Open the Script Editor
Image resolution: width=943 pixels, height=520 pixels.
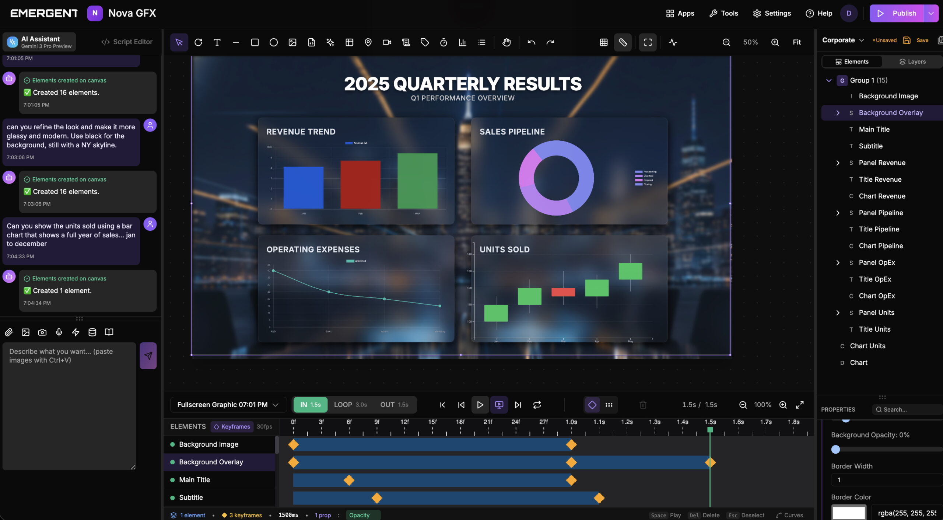(x=126, y=42)
